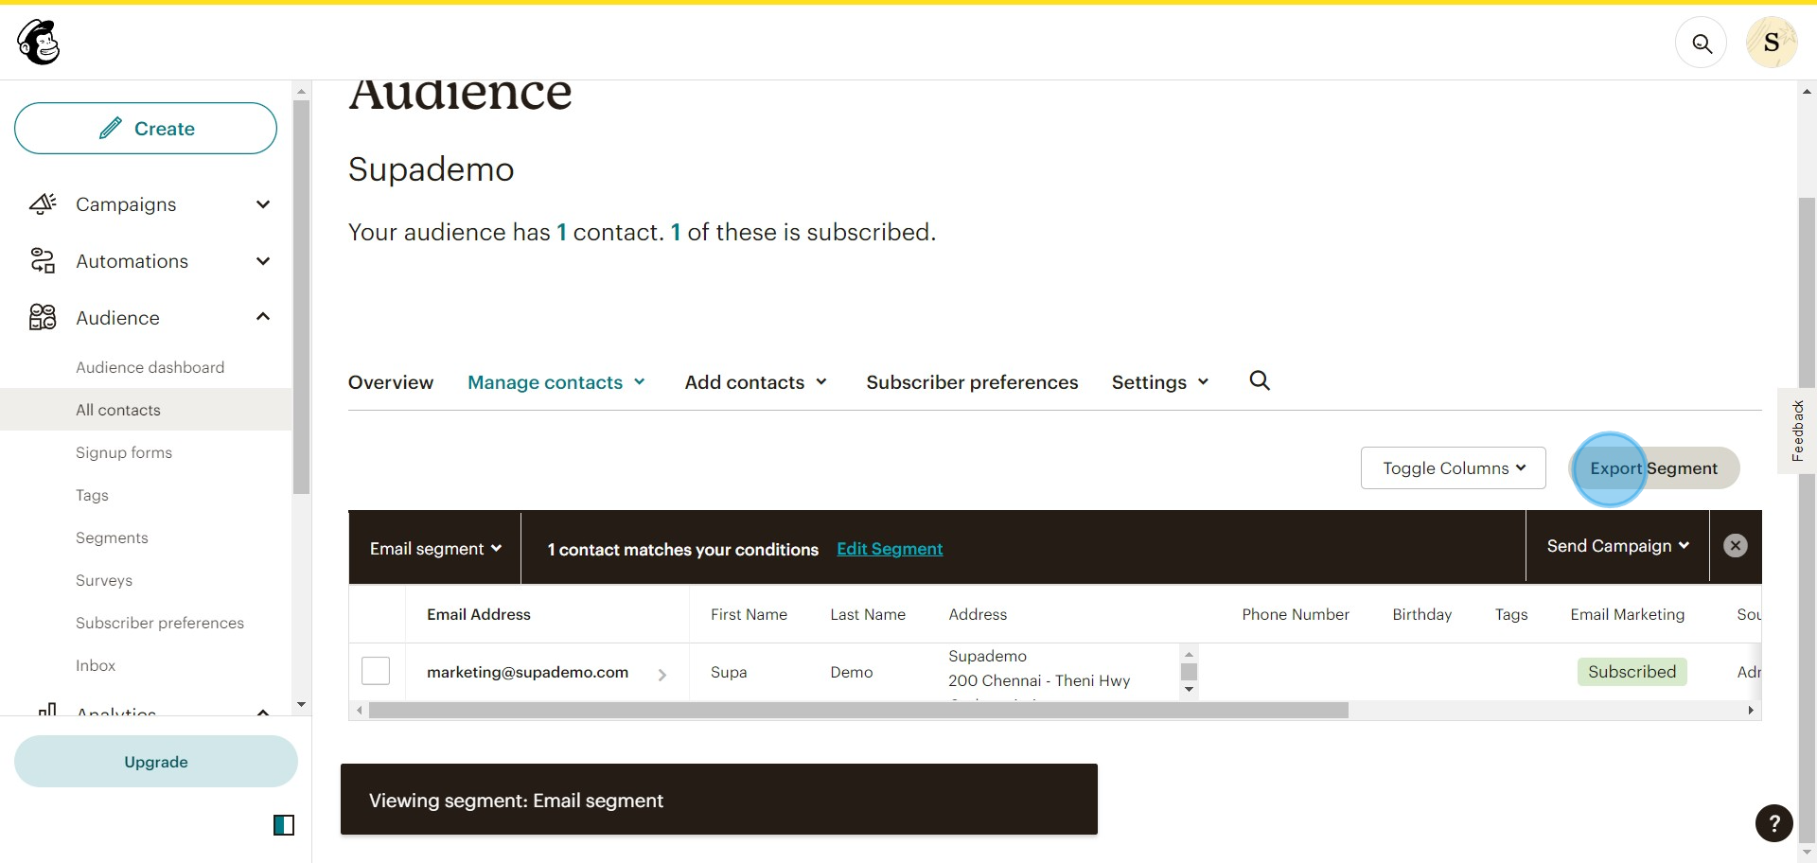This screenshot has width=1817, height=863.
Task: Click the Automations label in sidebar
Action: [132, 261]
